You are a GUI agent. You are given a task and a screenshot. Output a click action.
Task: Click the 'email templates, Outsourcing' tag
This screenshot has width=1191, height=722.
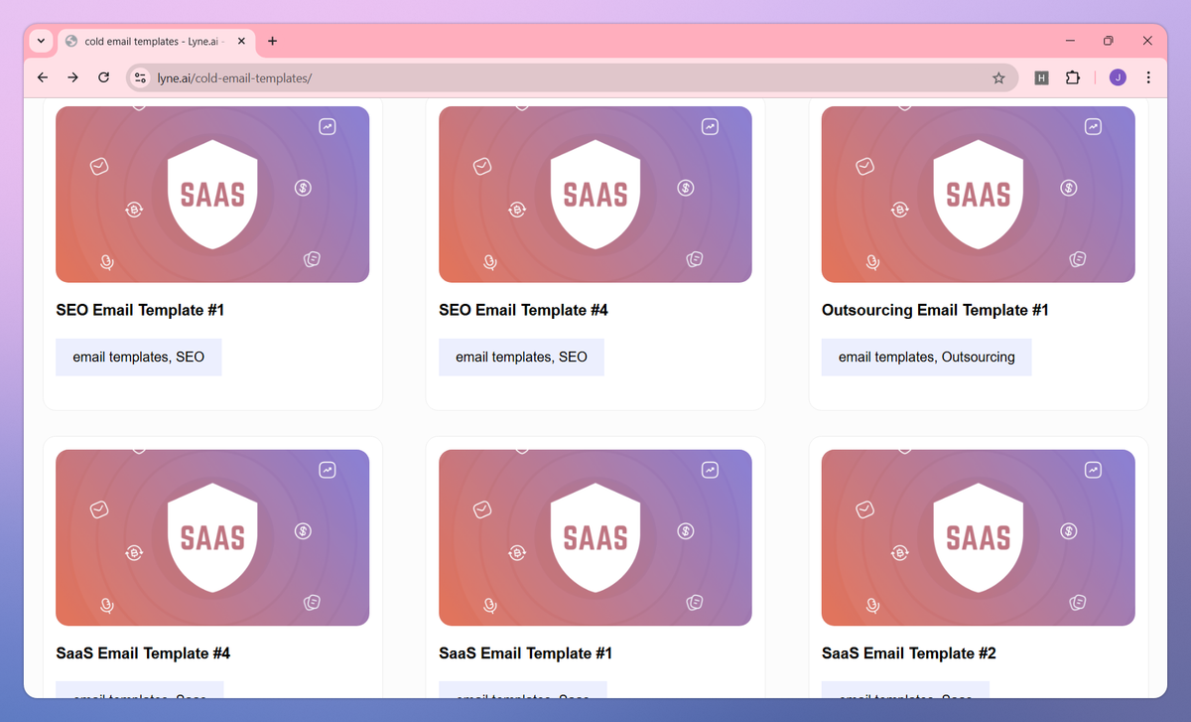coord(927,357)
